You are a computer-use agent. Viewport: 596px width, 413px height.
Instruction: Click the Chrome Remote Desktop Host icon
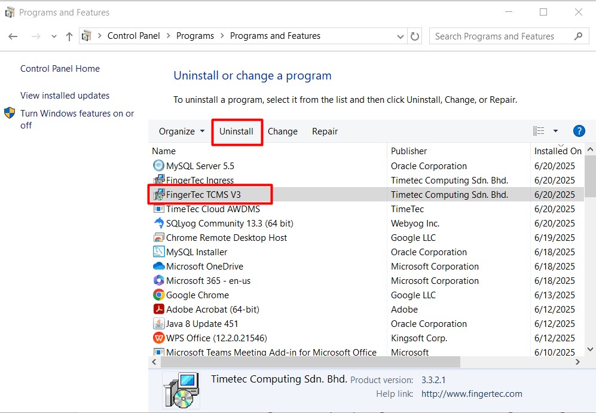(x=158, y=238)
